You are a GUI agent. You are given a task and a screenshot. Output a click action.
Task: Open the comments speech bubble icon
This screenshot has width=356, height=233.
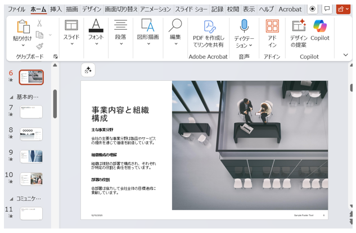(327, 9)
